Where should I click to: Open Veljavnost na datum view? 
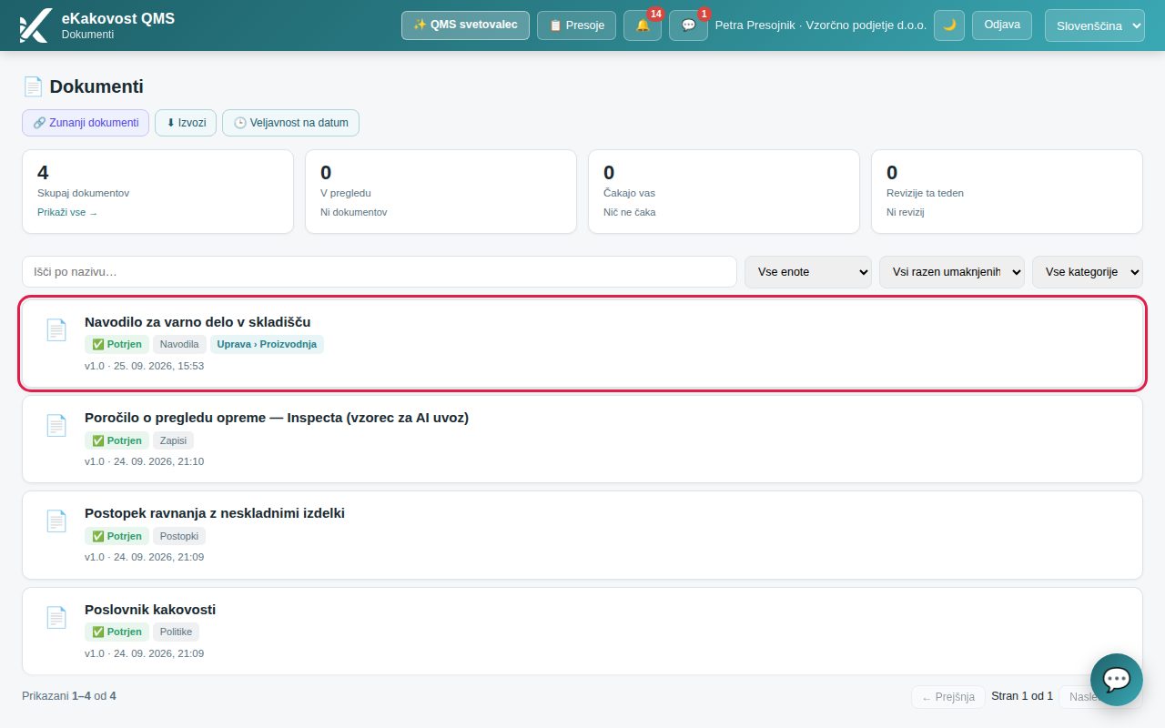(x=290, y=123)
